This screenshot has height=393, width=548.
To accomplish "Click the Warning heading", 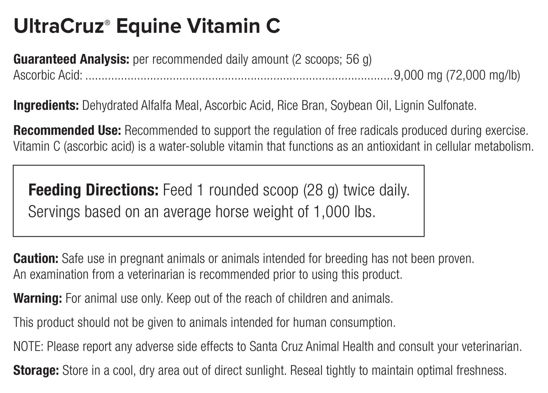I will 37,299.
